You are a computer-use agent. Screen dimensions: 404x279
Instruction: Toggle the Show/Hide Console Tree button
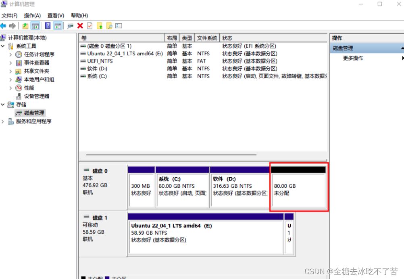(35, 26)
